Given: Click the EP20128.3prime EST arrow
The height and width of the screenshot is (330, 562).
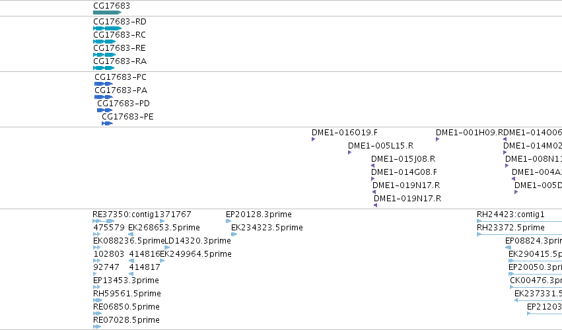Looking at the screenshot, I should pyautogui.click(x=228, y=221).
